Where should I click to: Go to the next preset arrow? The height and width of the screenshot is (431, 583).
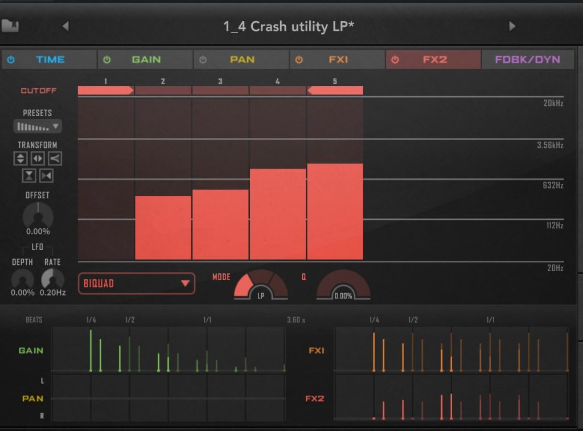coord(512,26)
